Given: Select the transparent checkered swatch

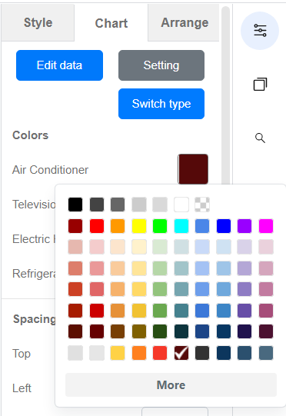Looking at the screenshot, I should point(202,205).
